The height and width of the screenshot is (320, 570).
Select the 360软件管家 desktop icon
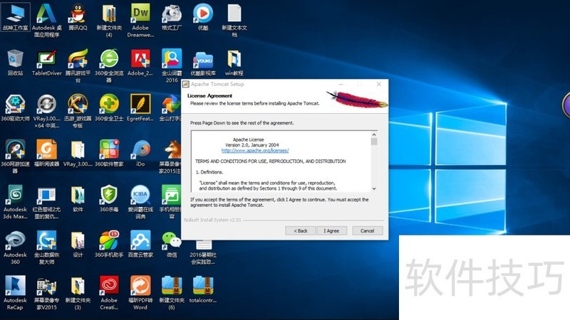click(109, 153)
